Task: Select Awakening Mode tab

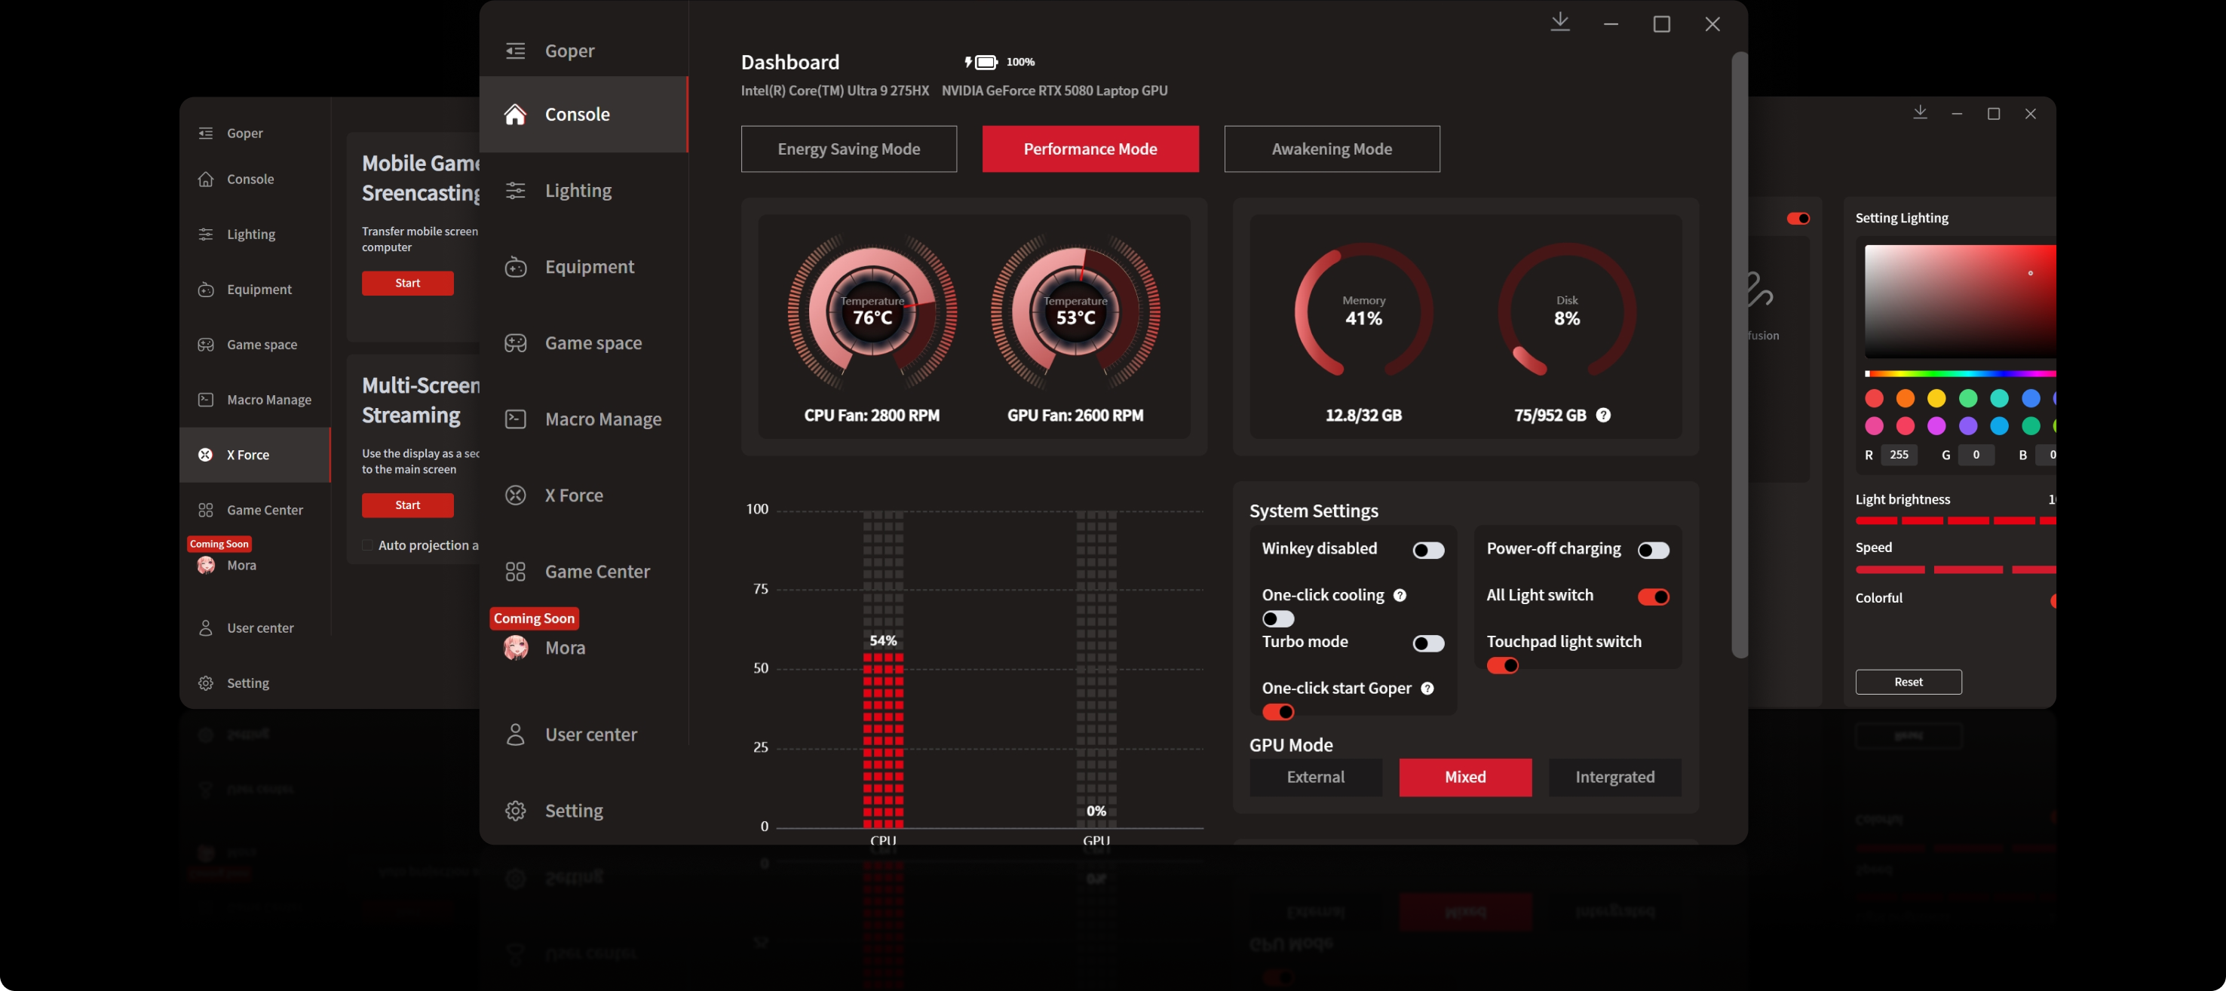Action: tap(1331, 149)
